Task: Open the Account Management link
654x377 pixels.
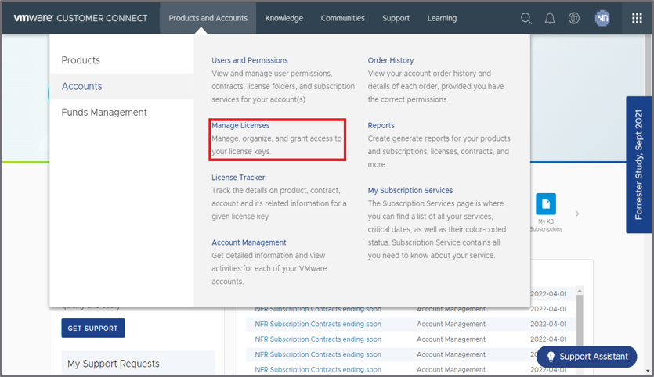Action: (x=248, y=242)
